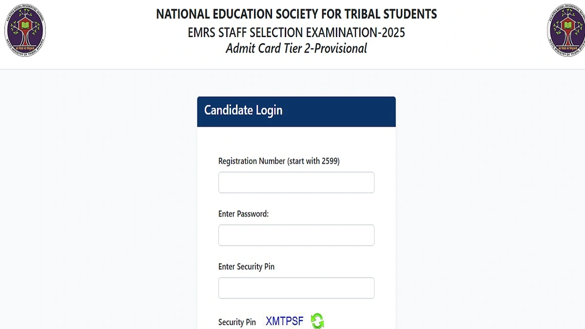Focus the Enter Security Pin field
This screenshot has height=329, width=585.
[x=296, y=288]
